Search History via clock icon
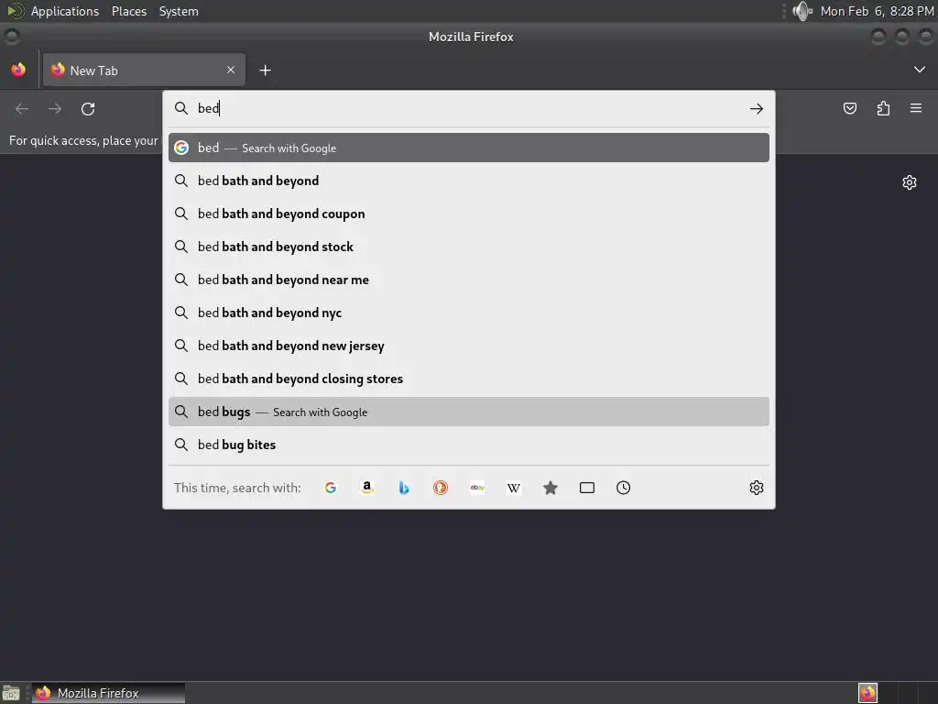Viewport: 938px width, 704px height. coord(623,488)
